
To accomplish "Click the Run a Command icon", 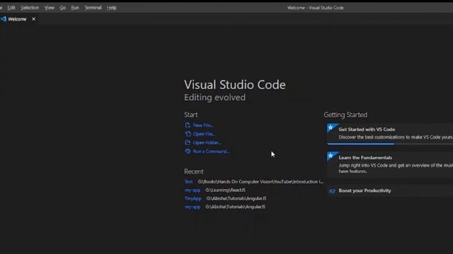I will tap(188, 151).
